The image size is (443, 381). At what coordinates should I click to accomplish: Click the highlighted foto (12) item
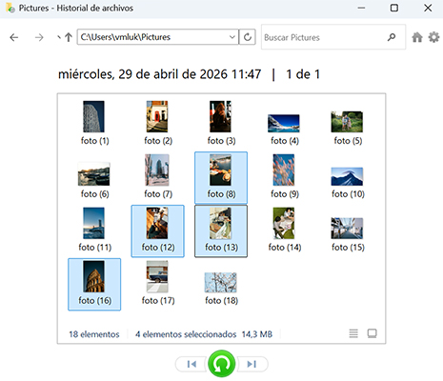click(x=158, y=231)
